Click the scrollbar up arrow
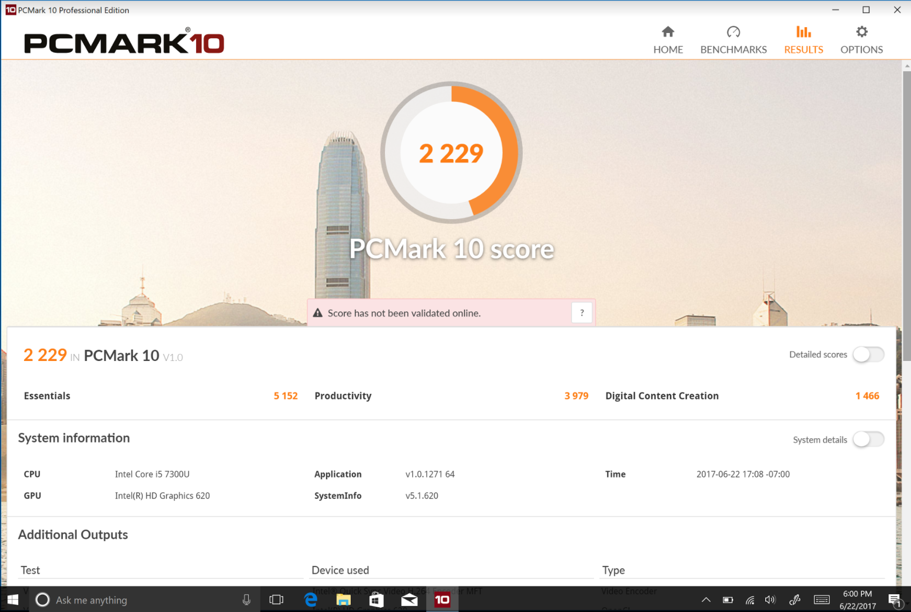The image size is (911, 612). coord(906,66)
